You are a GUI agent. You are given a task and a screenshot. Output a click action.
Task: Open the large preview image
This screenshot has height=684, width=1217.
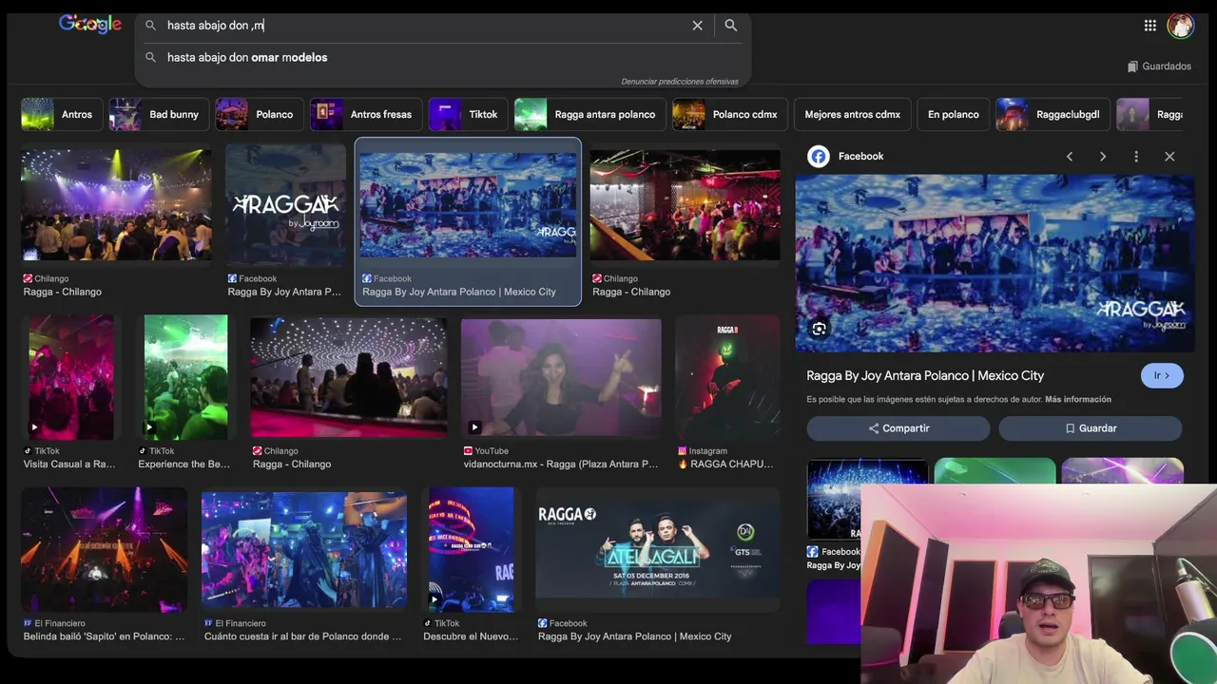(995, 263)
